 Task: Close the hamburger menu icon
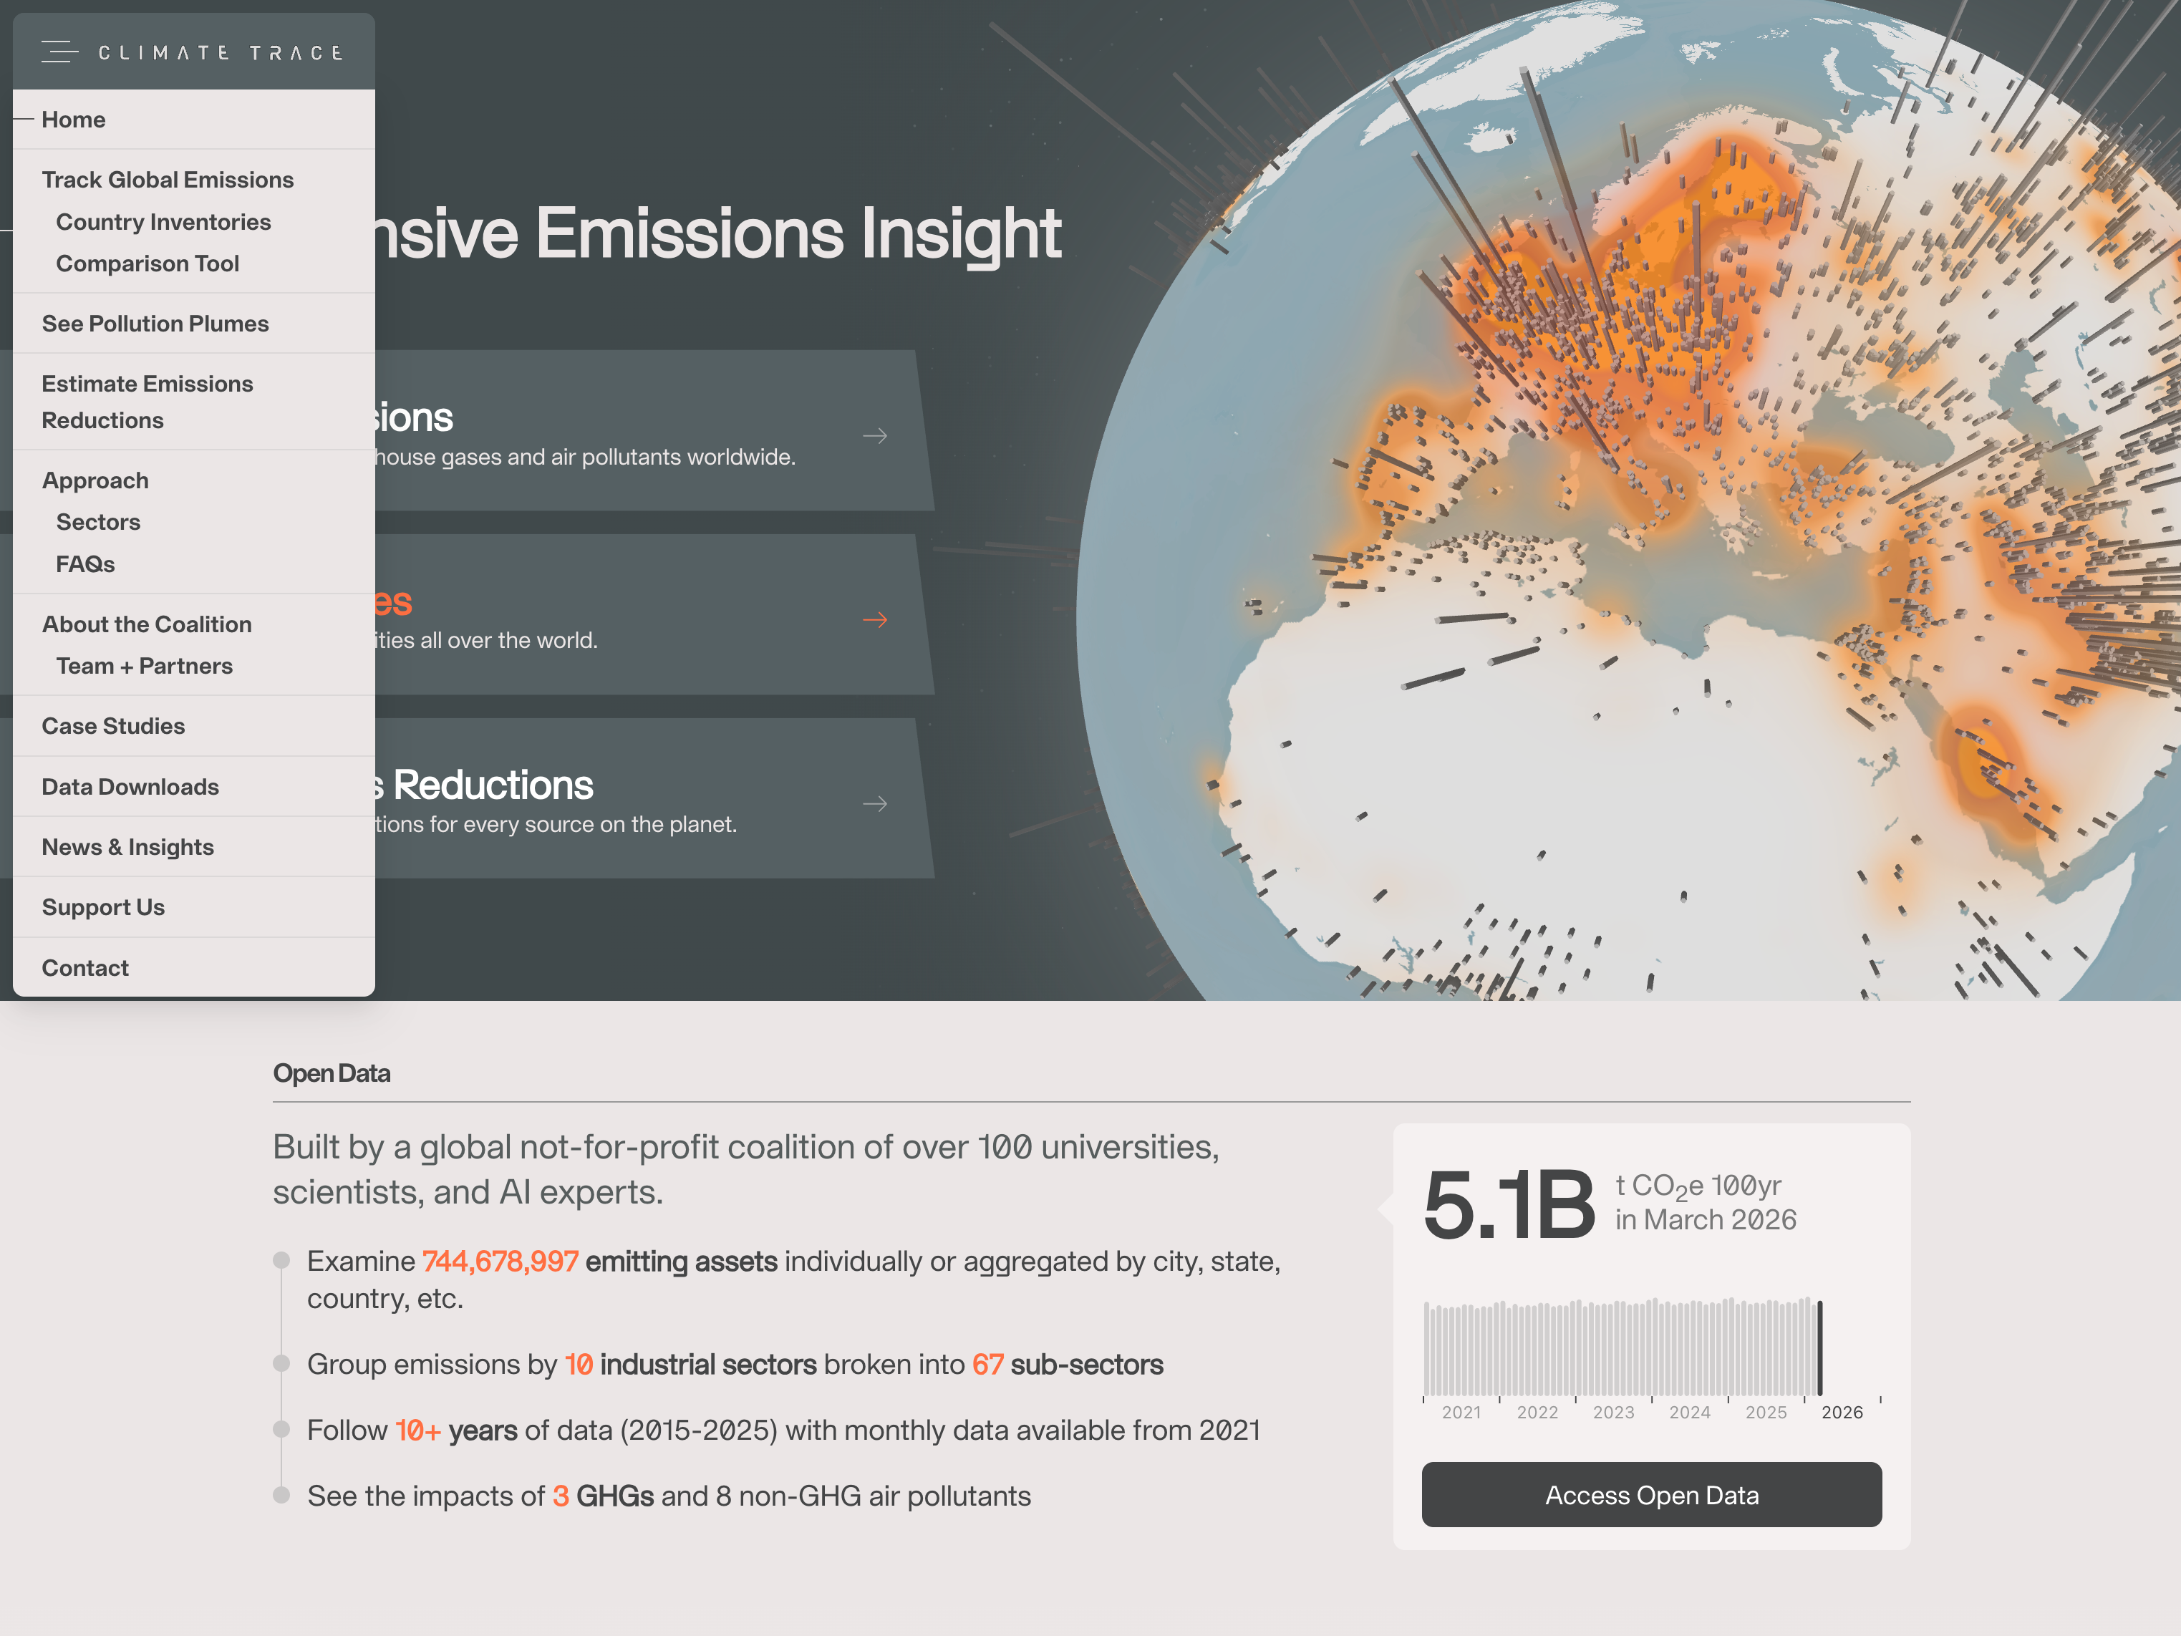pyautogui.click(x=59, y=52)
